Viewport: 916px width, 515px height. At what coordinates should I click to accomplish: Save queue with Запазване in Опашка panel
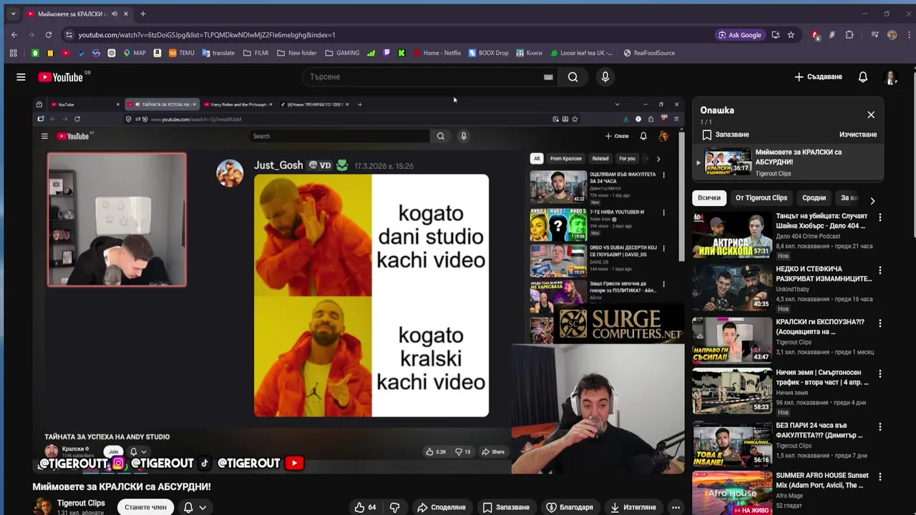coord(725,134)
